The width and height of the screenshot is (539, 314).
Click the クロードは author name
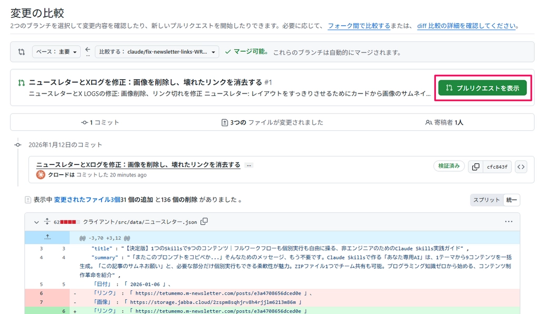(61, 175)
